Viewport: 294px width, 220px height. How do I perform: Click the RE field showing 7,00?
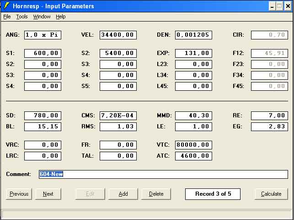[x=269, y=115]
